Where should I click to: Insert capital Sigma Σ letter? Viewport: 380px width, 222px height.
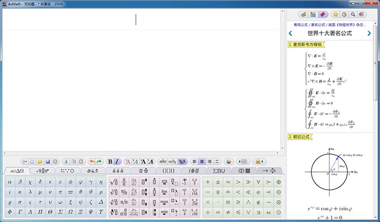pos(60,212)
